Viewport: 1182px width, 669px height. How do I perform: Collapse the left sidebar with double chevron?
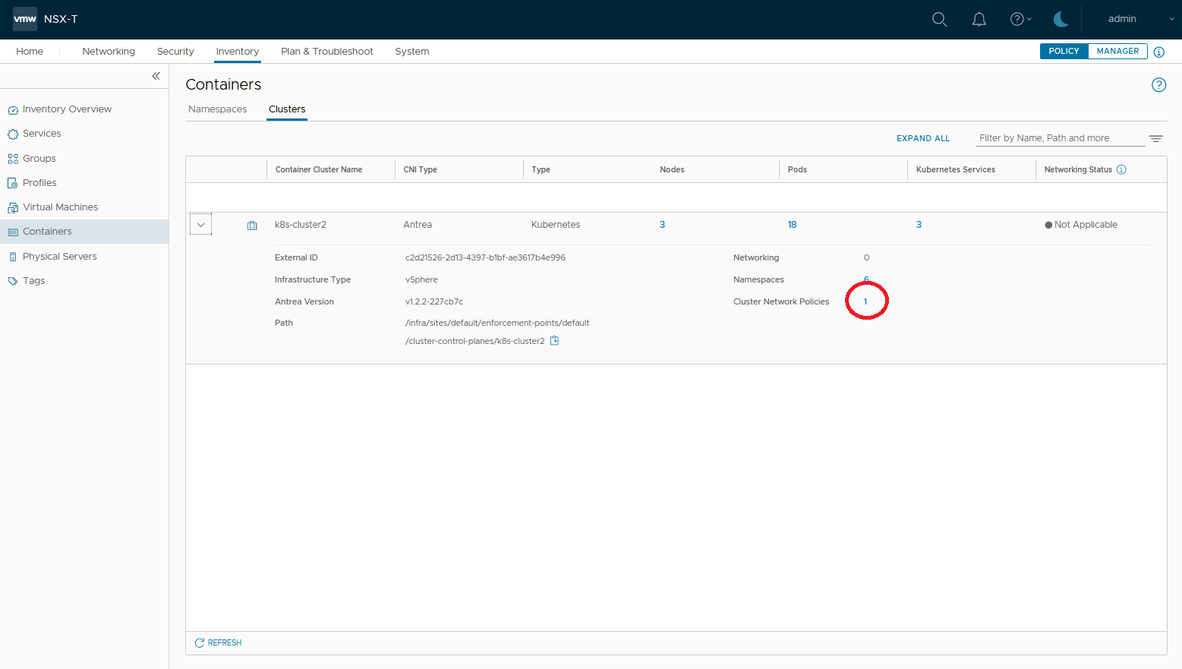[156, 76]
